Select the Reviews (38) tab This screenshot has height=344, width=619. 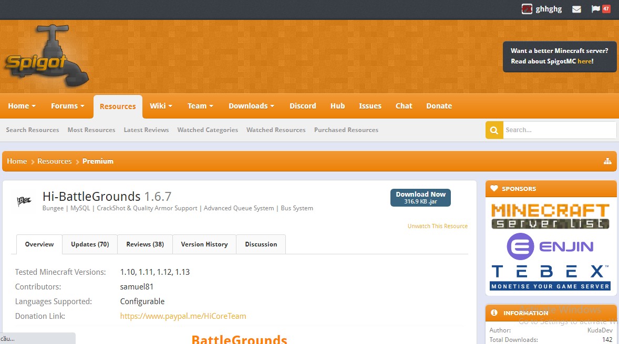point(145,244)
